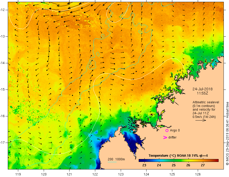Click the cyan bathymetry legend line
The image size is (229, 177).
coord(112,162)
